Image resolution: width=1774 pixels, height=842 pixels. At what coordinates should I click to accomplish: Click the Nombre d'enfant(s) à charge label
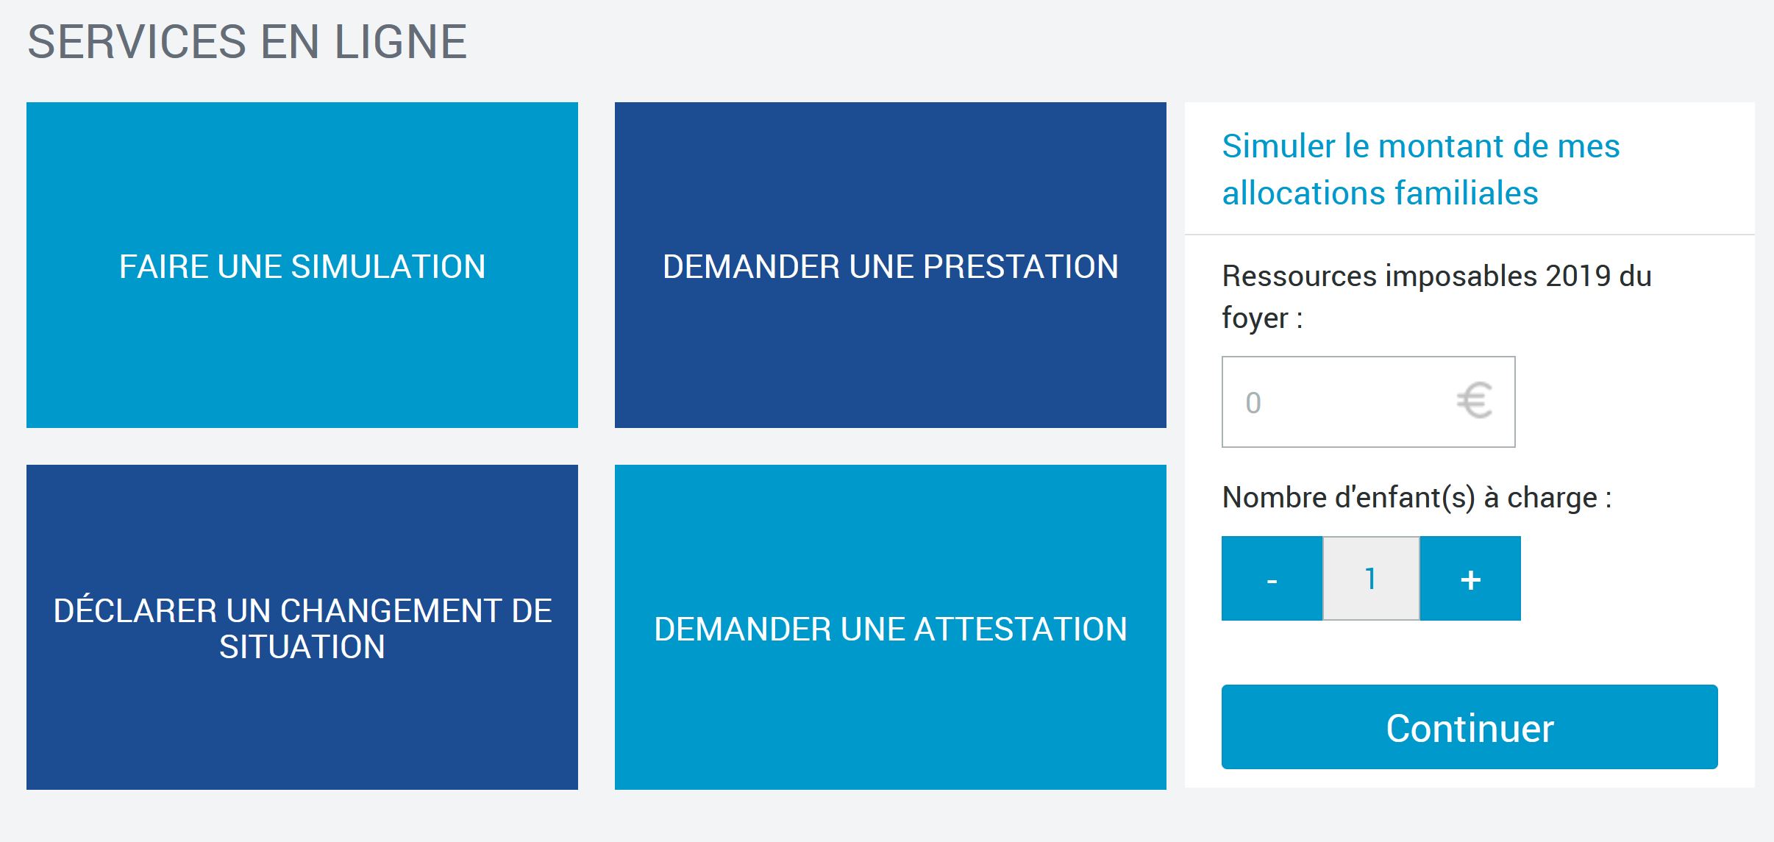1417,498
